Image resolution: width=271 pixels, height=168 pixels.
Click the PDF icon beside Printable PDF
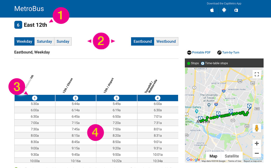tap(189, 52)
